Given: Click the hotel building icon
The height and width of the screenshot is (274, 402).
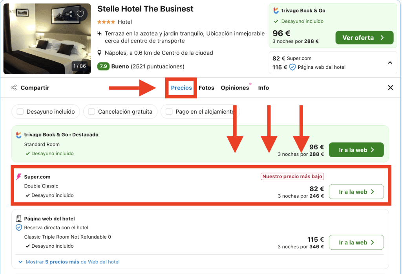Looking at the screenshot, I should pos(19,219).
